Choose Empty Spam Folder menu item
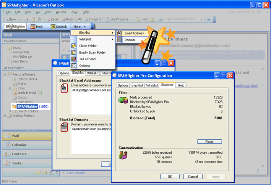 pyautogui.click(x=93, y=52)
